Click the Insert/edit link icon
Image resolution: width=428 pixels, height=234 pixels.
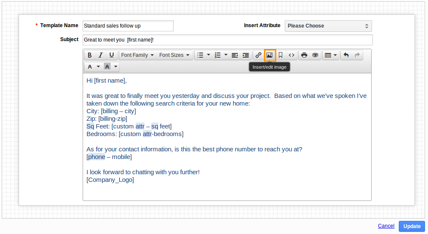coord(258,55)
